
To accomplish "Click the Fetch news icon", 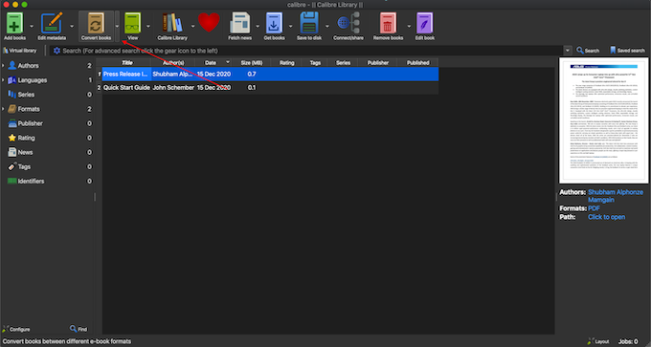I will tap(240, 23).
